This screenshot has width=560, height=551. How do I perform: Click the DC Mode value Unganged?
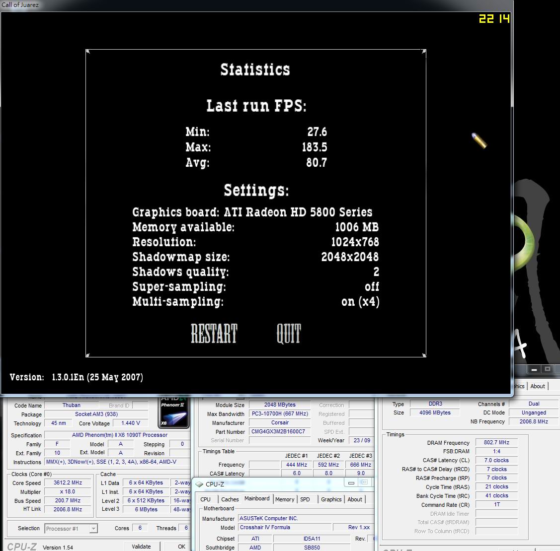click(x=534, y=413)
